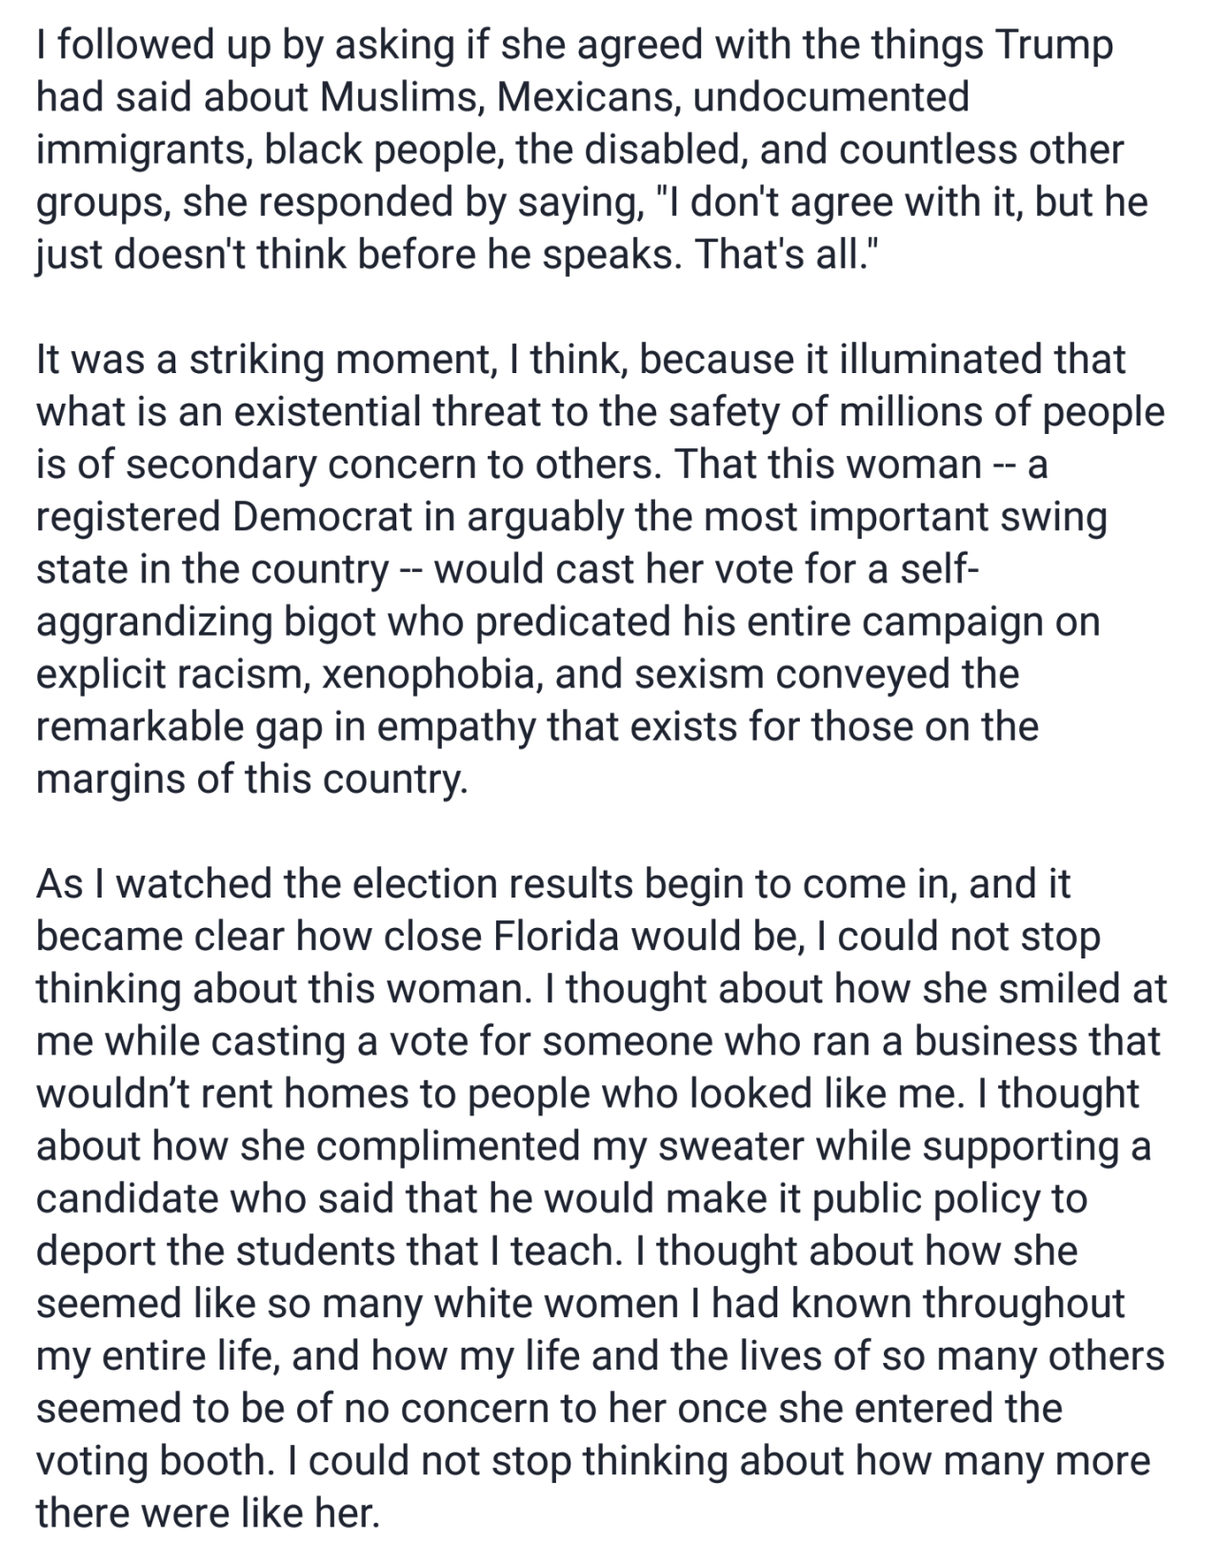Click the words "margins of this country"
Viewport: 1219px width, 1560px height.
[x=252, y=780]
